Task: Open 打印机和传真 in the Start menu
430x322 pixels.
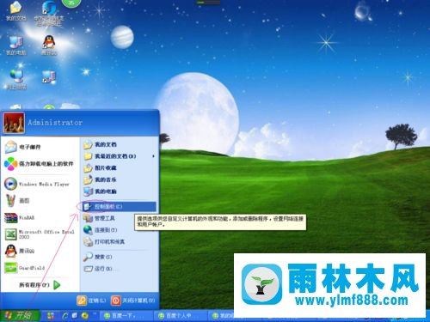Action: (x=104, y=242)
